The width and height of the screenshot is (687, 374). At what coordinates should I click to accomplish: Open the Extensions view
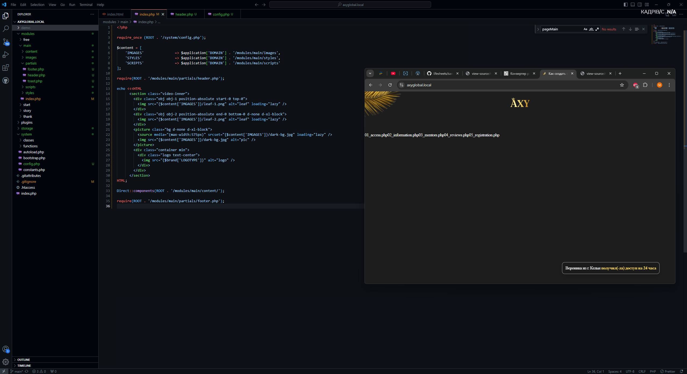pos(6,67)
